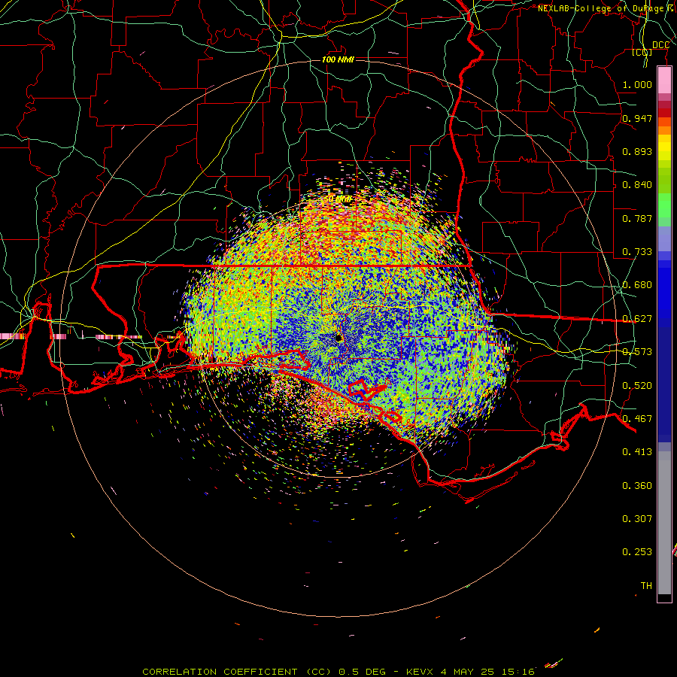Click the 1.000 scale value

(x=637, y=84)
